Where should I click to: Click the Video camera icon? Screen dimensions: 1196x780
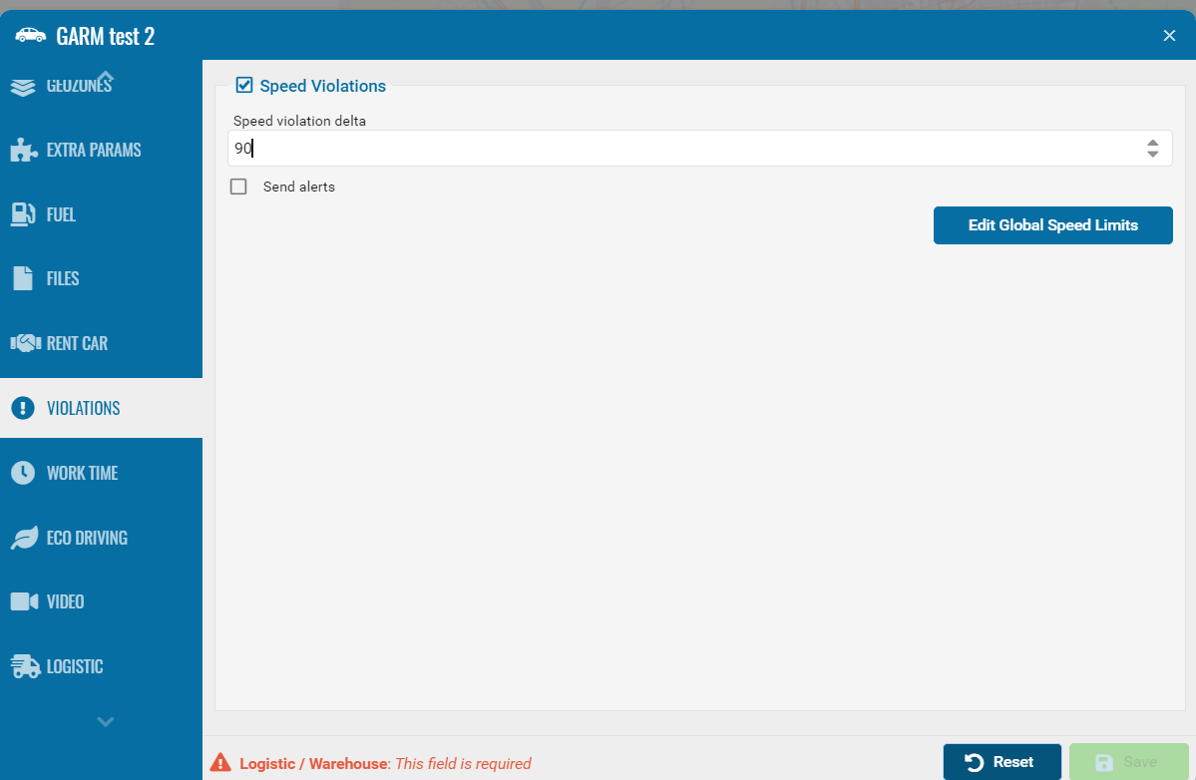(x=23, y=601)
